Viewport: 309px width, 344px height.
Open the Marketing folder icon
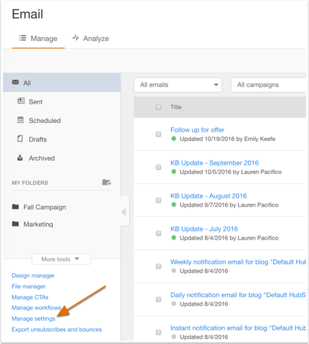coord(15,224)
